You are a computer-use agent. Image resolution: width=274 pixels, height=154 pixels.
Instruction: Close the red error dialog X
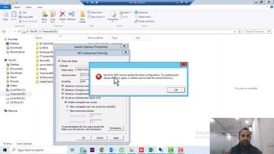coord(184,64)
